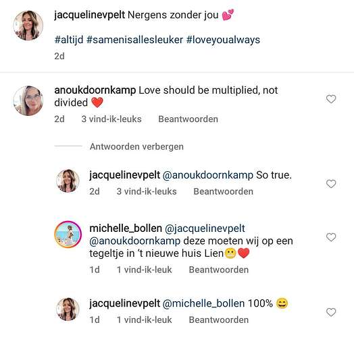Open jacquelinevpelt's profile picture in the caption
The image size is (354, 337).
click(x=28, y=25)
